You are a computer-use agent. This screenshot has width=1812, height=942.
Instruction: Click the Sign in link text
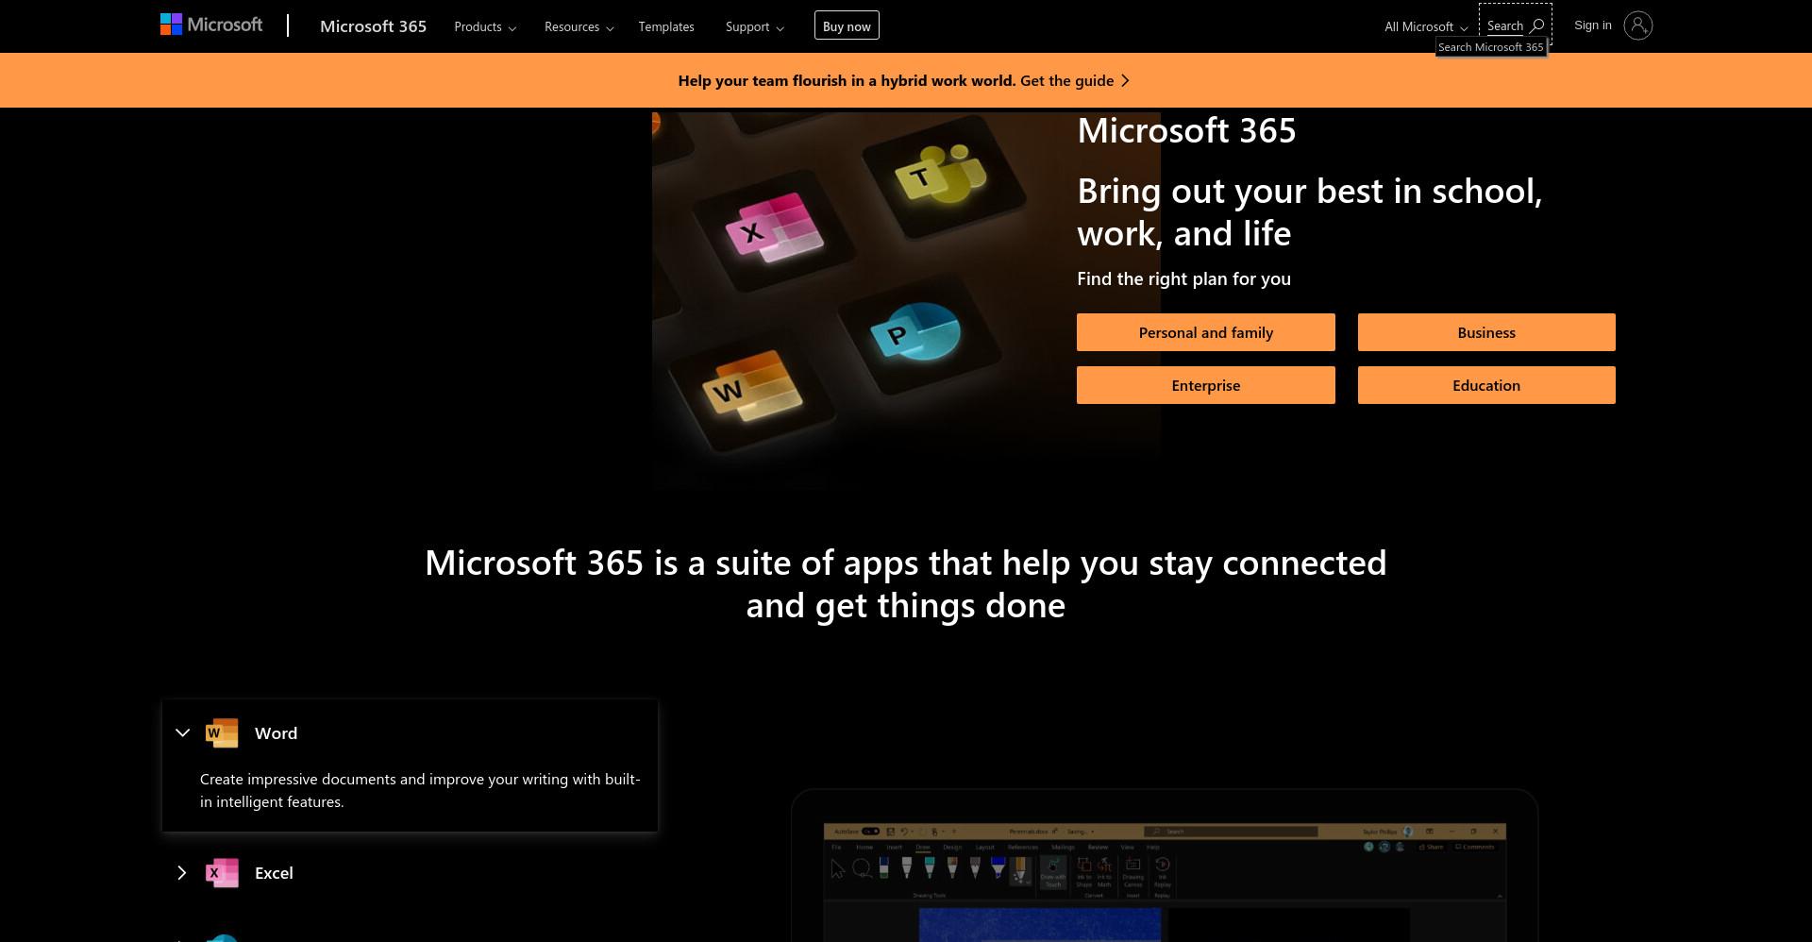1593,25
